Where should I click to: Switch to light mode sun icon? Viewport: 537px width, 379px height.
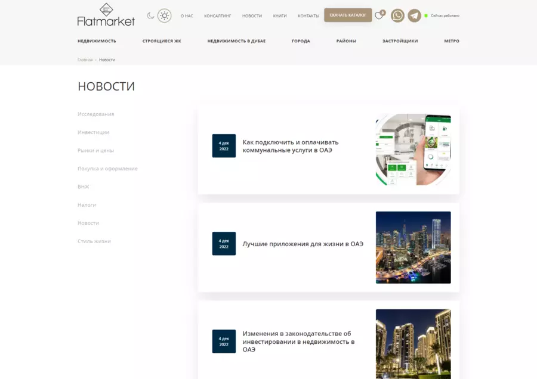click(x=165, y=15)
